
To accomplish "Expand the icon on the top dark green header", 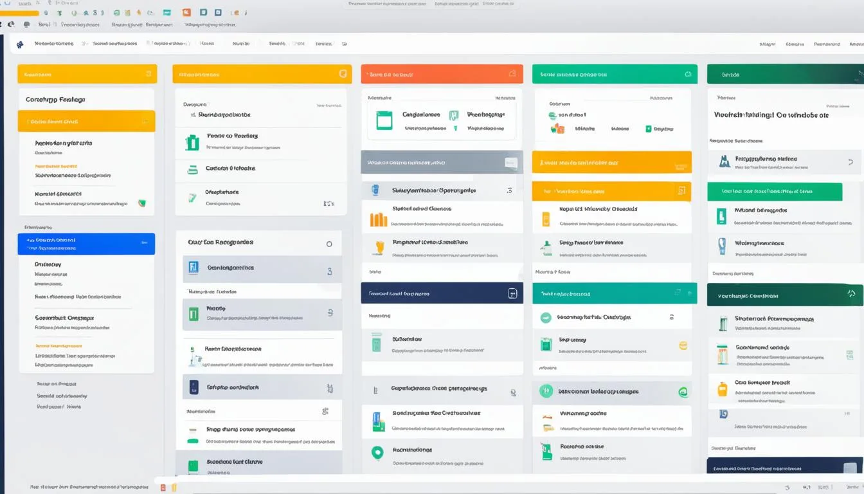I will (x=860, y=75).
